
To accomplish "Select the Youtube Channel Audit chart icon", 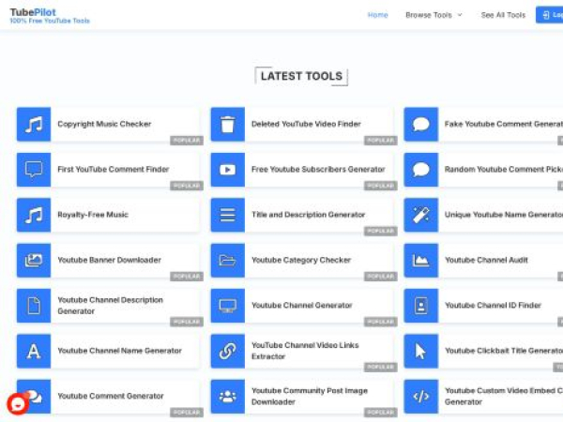I will (x=420, y=260).
